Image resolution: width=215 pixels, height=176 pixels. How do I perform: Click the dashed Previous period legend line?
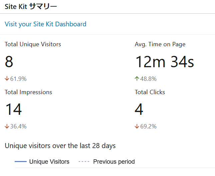84,162
